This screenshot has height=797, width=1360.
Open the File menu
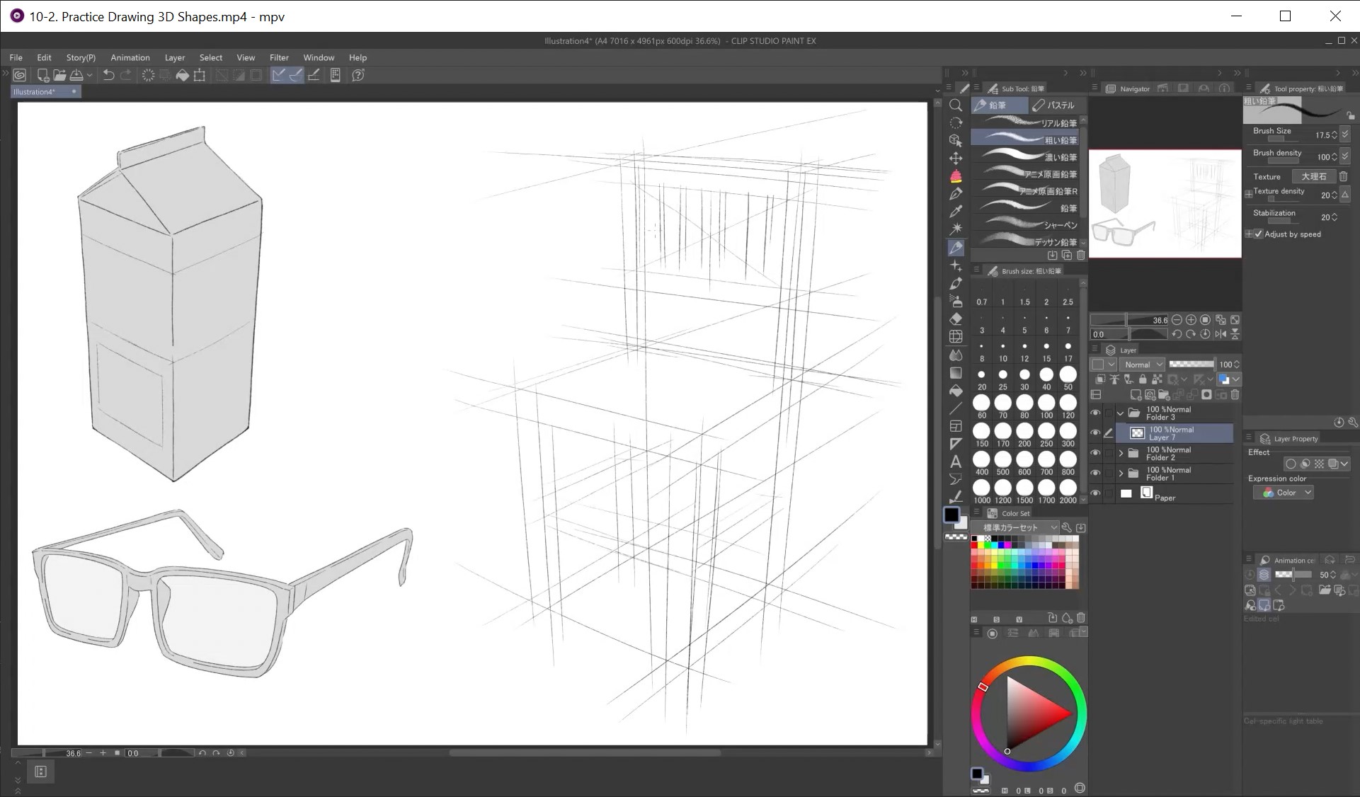(x=16, y=57)
